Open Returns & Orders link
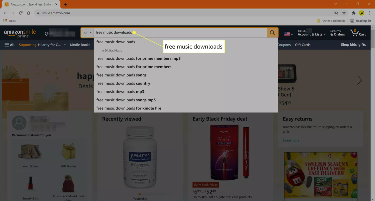Image resolution: width=375 pixels, height=201 pixels. (x=337, y=33)
